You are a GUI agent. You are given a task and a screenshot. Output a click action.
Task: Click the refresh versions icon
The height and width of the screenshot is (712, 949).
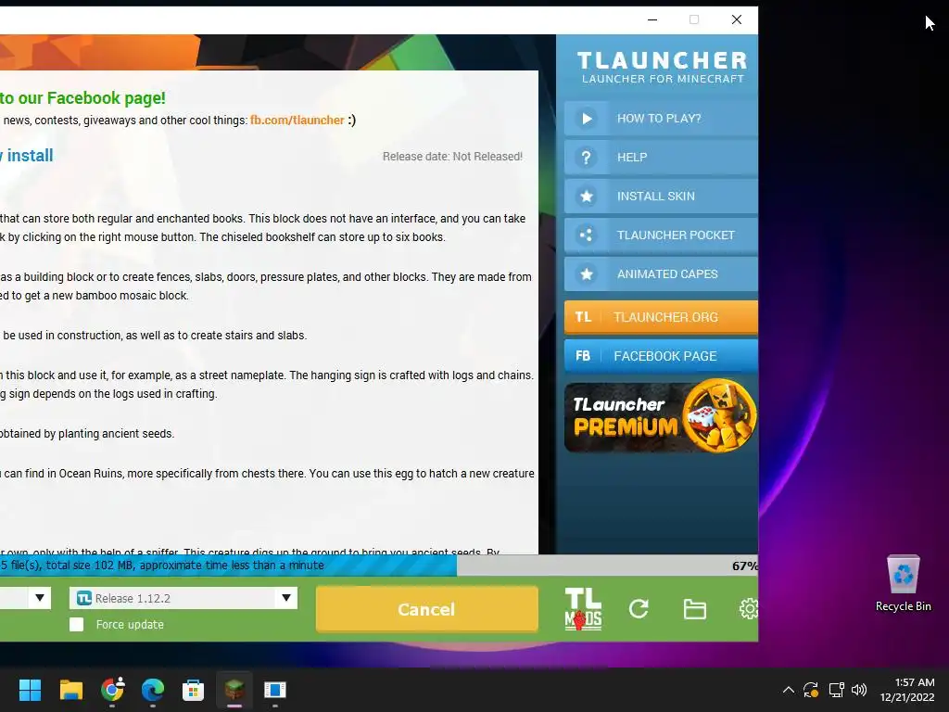pos(639,609)
